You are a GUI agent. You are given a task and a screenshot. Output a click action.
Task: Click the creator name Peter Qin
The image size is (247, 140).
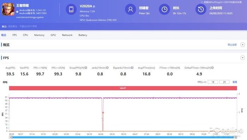[144, 13]
